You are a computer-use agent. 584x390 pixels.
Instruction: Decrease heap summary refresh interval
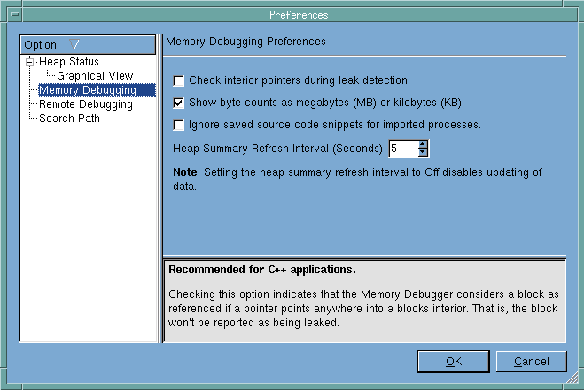423,152
